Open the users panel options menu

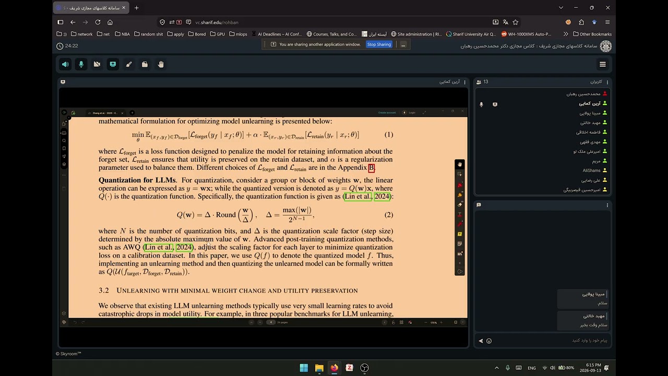(x=607, y=82)
